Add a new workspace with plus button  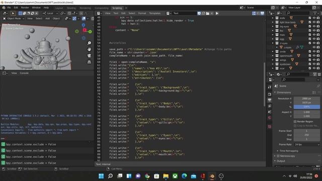click(126, 8)
